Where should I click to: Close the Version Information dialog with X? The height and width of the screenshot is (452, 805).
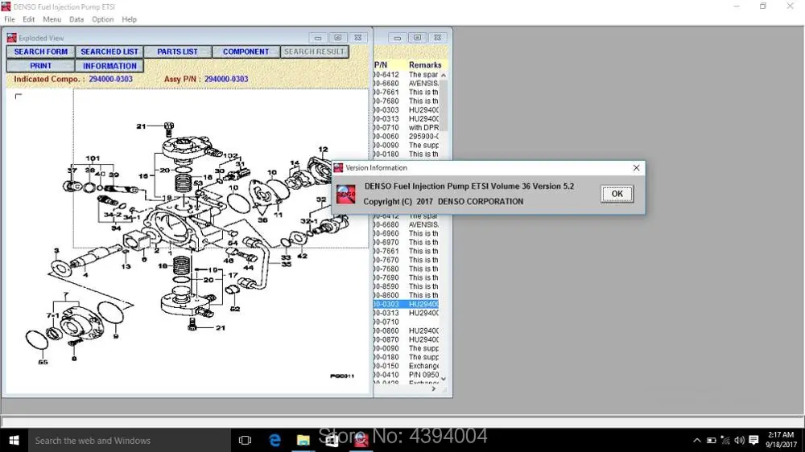tap(636, 168)
